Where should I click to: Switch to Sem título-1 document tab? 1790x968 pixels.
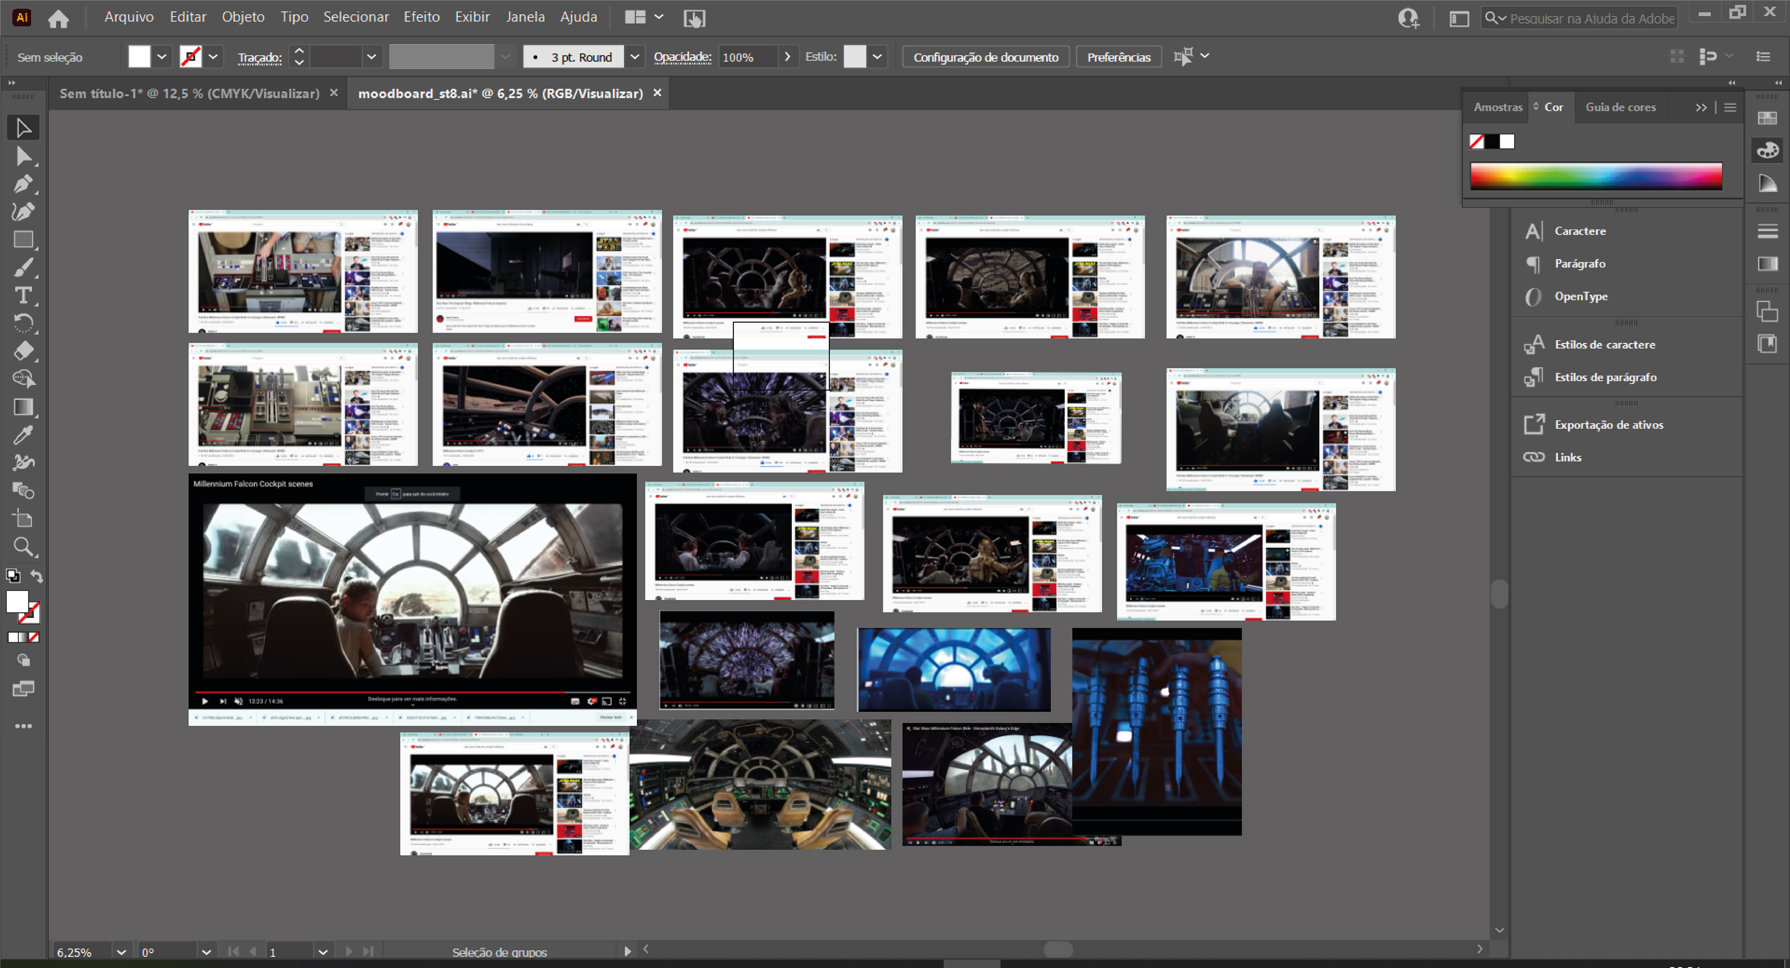[x=189, y=93]
